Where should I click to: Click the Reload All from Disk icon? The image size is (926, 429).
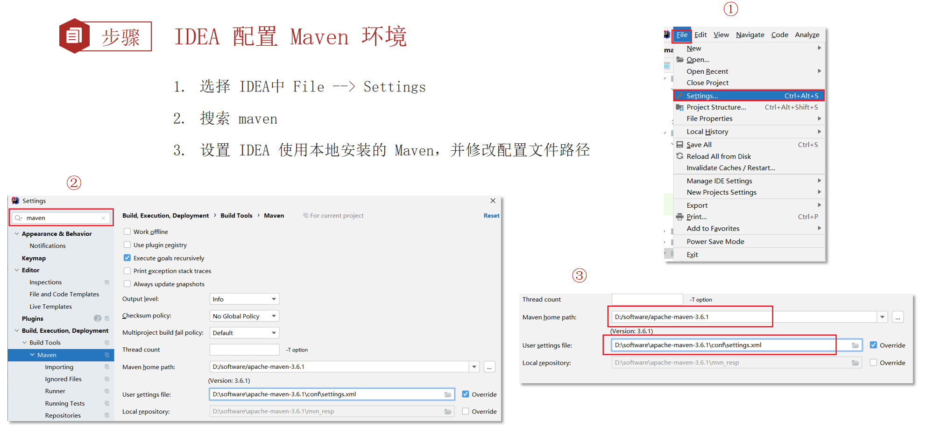click(x=680, y=156)
